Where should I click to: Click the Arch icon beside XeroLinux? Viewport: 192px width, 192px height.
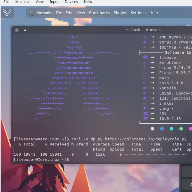pos(145,63)
